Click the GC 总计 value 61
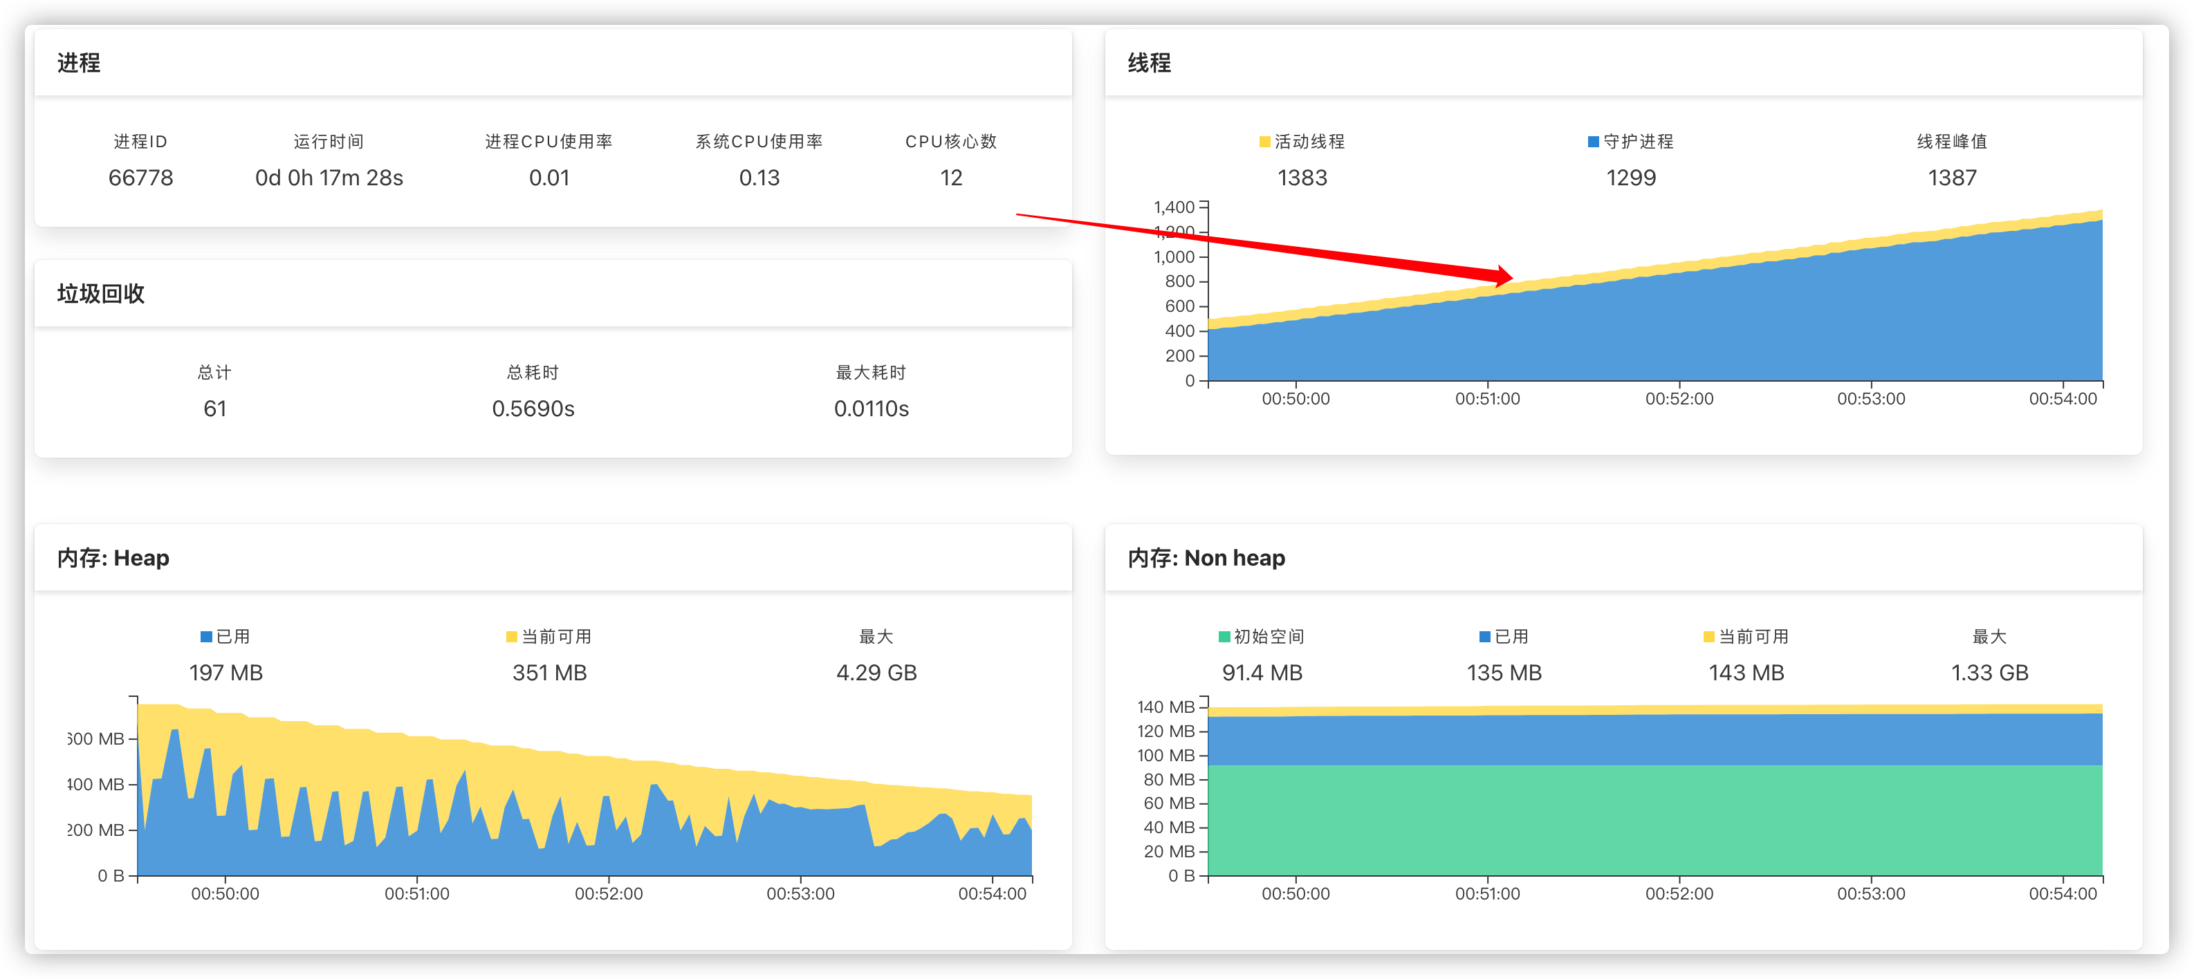 click(x=214, y=409)
